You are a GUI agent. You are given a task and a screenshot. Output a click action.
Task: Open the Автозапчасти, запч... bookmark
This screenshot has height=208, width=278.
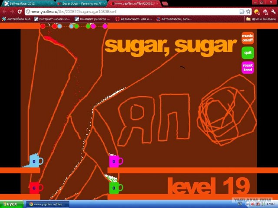coord(174,19)
